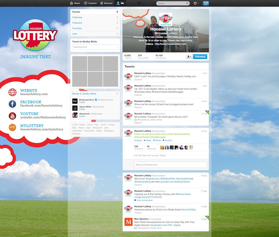Open the Home tab in the top bar
279x237 pixels.
tap(75, 3)
